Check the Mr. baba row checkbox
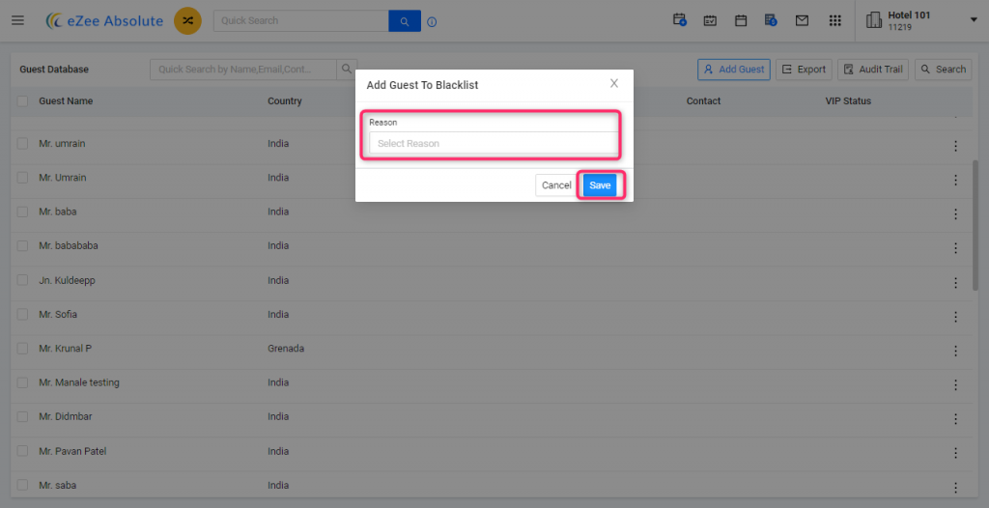This screenshot has width=989, height=508. tap(23, 212)
